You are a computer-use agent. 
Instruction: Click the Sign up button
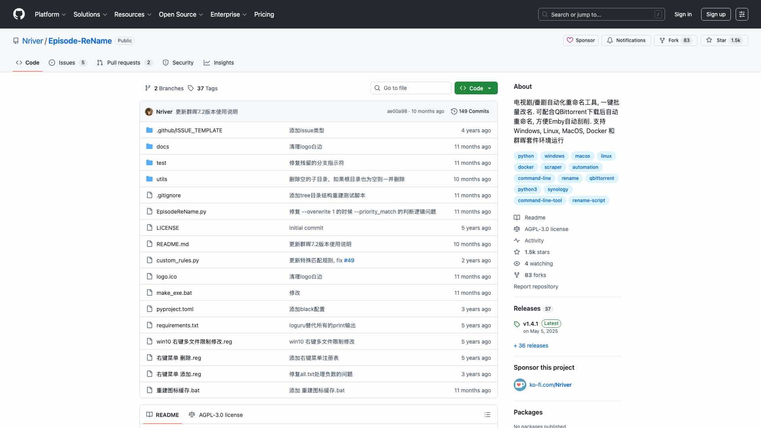tap(716, 14)
